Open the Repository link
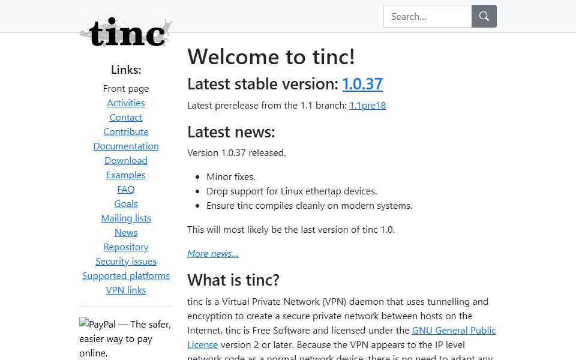The image size is (576, 360). click(126, 247)
